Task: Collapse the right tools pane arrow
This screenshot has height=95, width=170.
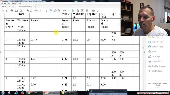Action: pyautogui.click(x=145, y=52)
